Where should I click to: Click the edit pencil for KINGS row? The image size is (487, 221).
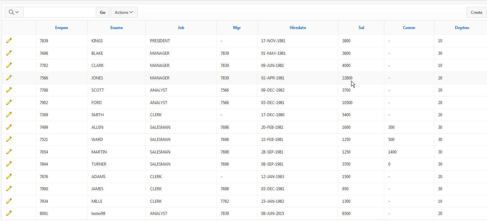(9, 41)
